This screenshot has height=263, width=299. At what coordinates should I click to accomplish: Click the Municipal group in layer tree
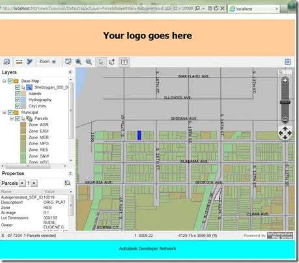pos(29,113)
